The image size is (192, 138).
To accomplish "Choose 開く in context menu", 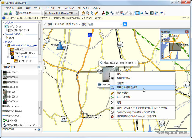I will point(142,74).
